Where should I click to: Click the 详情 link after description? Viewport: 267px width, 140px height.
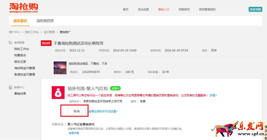pyautogui.click(x=213, y=95)
